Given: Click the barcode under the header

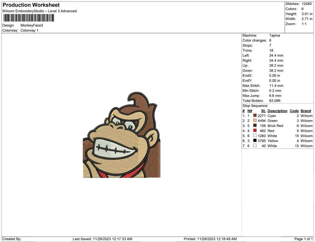Looking at the screenshot, I should point(28,18).
